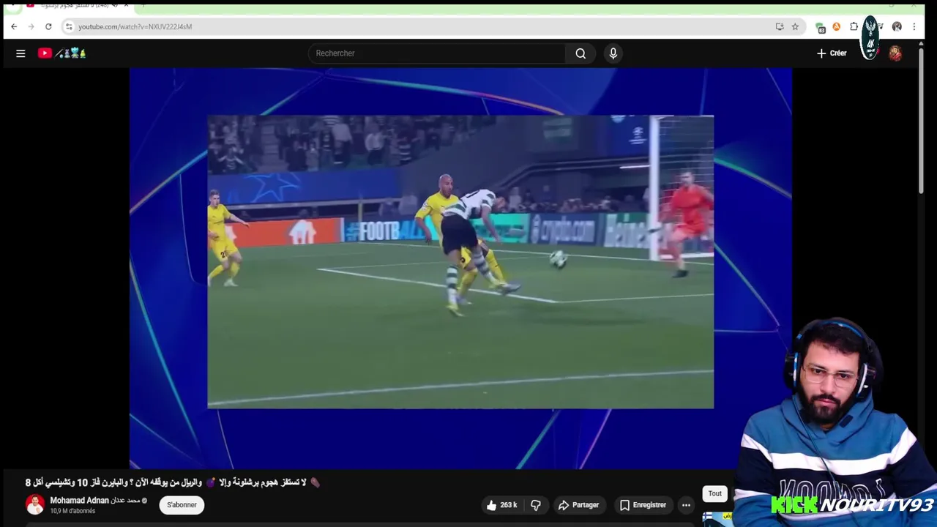Screen dimensions: 937x527
Task: Open Chrome profile avatar
Action: [x=897, y=26]
